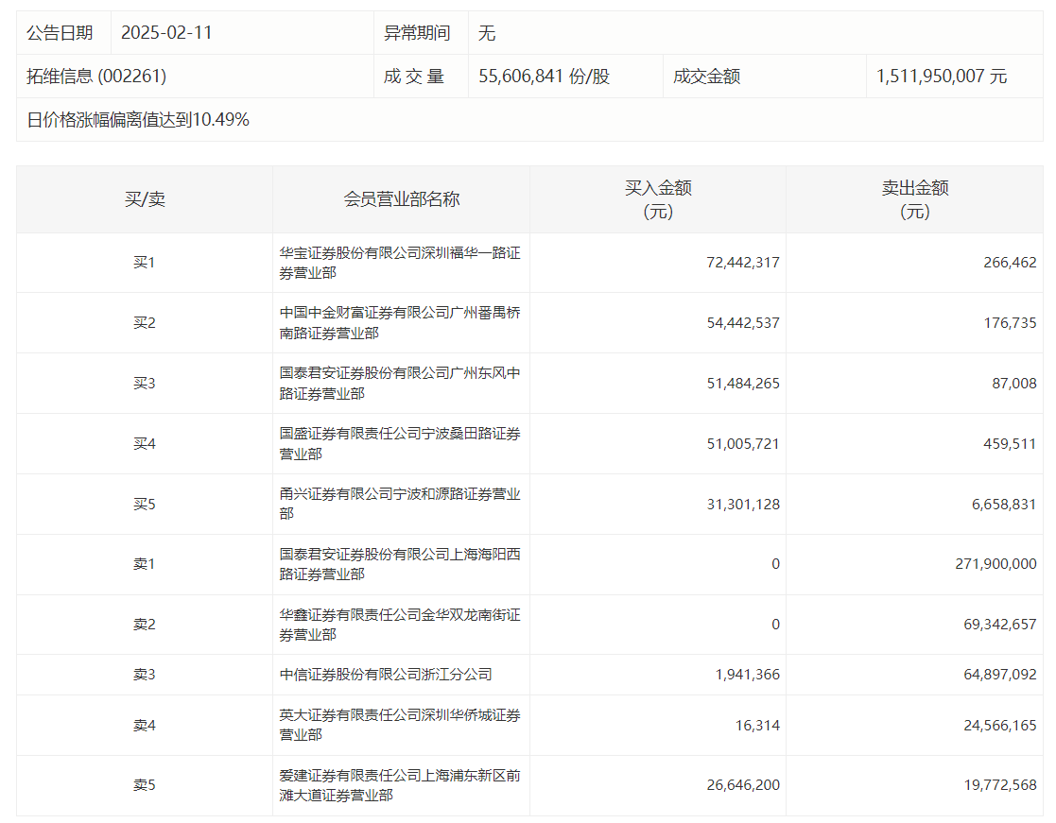
Task: Click sell amount 87,008
Action: [1014, 384]
